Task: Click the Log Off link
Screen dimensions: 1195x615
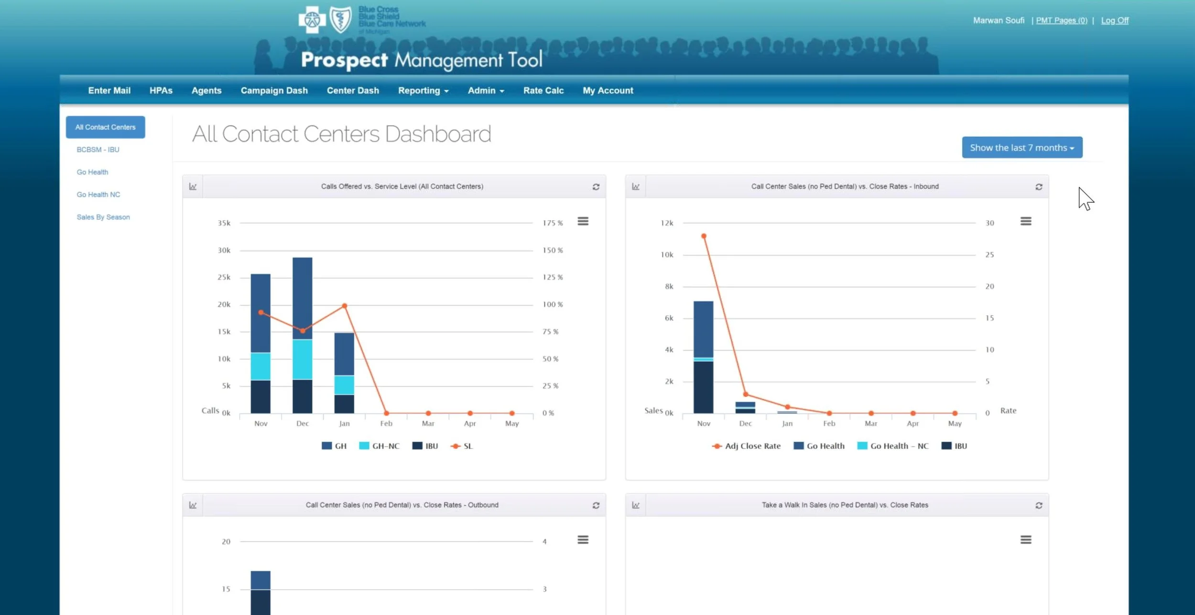Action: (x=1115, y=21)
